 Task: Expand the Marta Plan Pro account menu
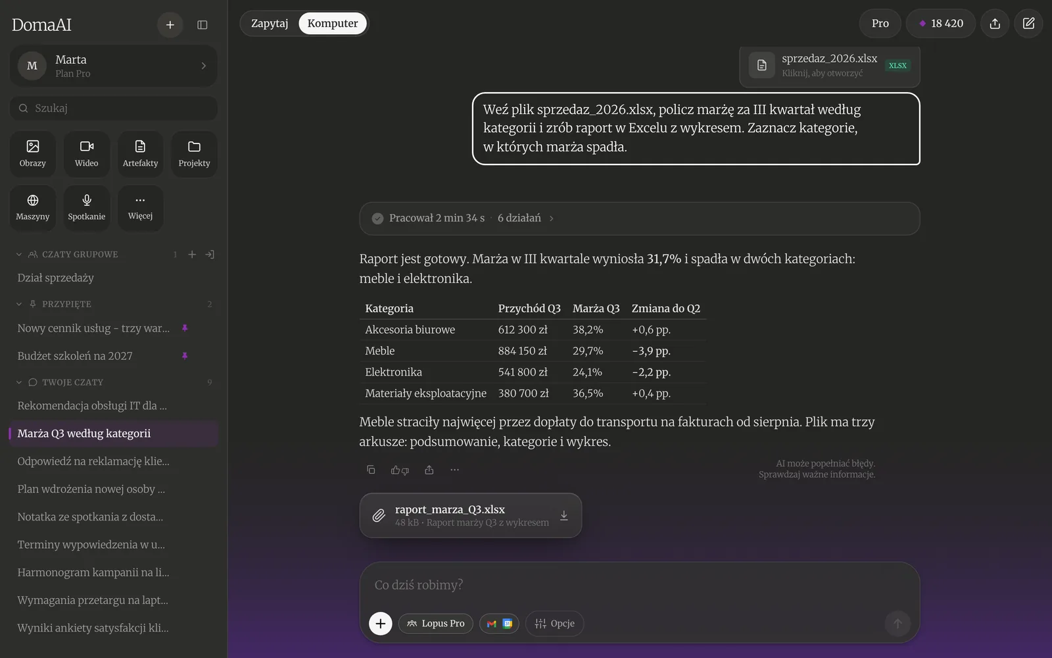pos(114,66)
